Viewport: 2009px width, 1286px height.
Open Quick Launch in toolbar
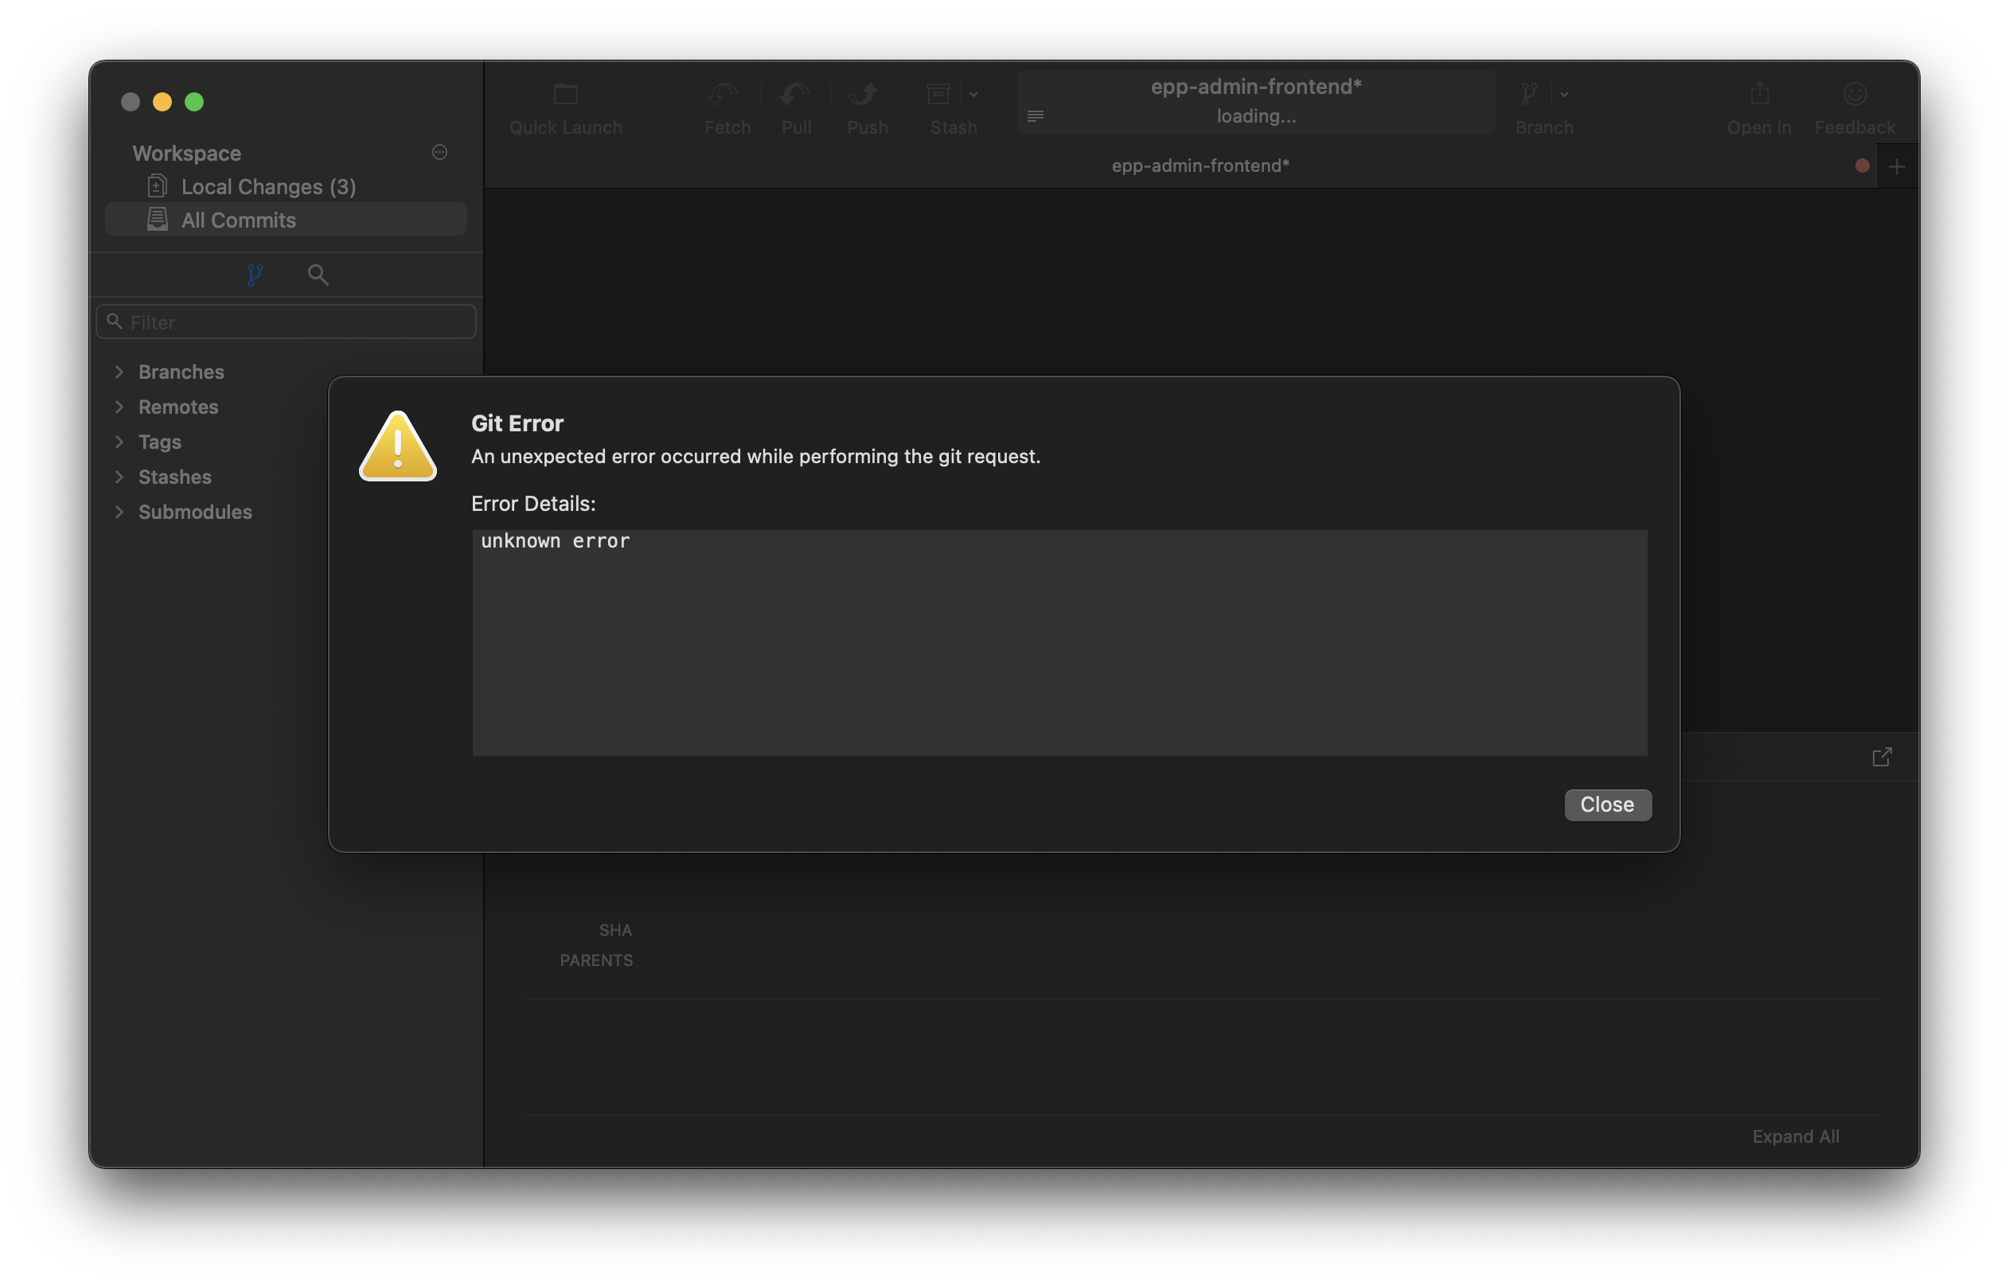pos(565,108)
